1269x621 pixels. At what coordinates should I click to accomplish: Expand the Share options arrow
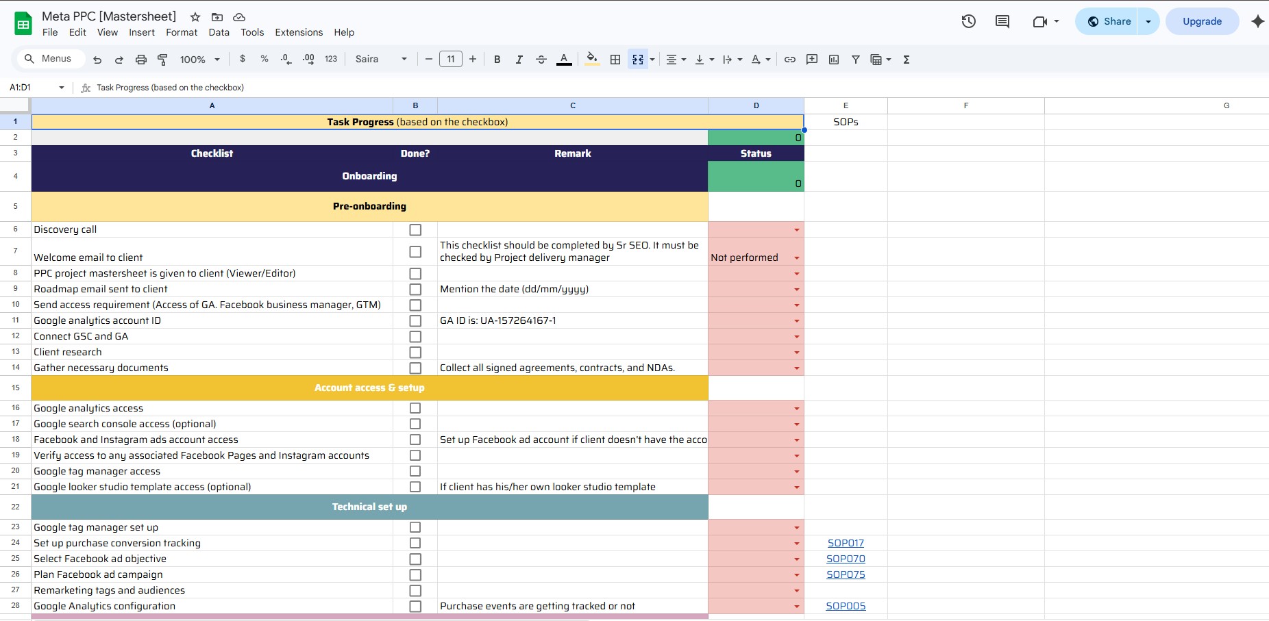tap(1148, 21)
